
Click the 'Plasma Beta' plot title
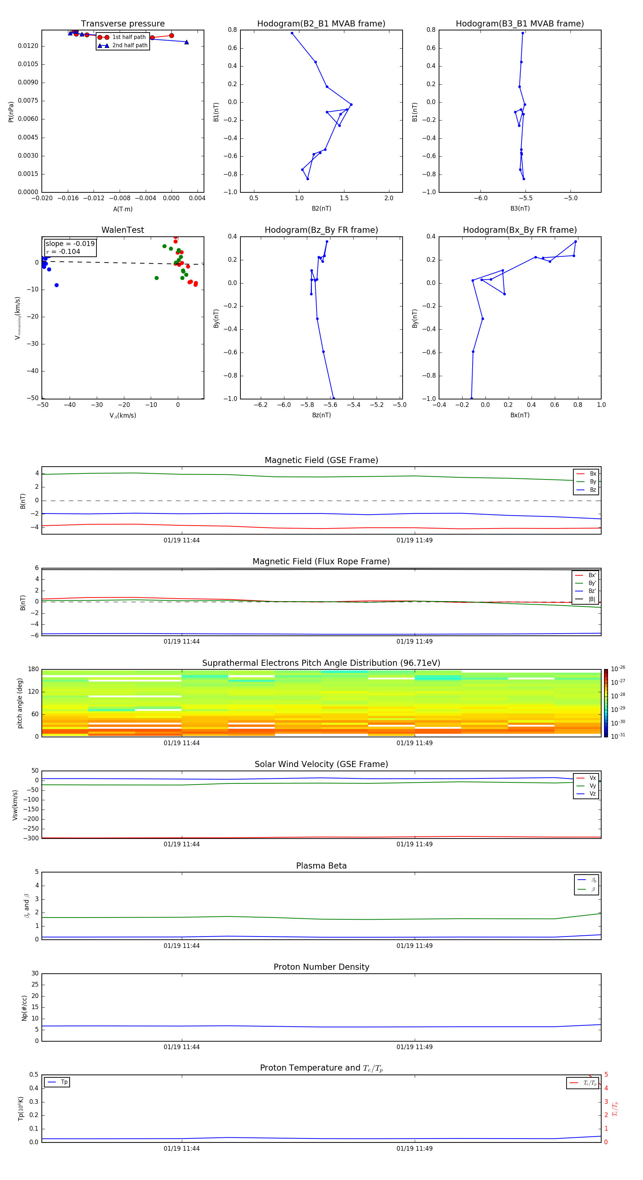[321, 866]
